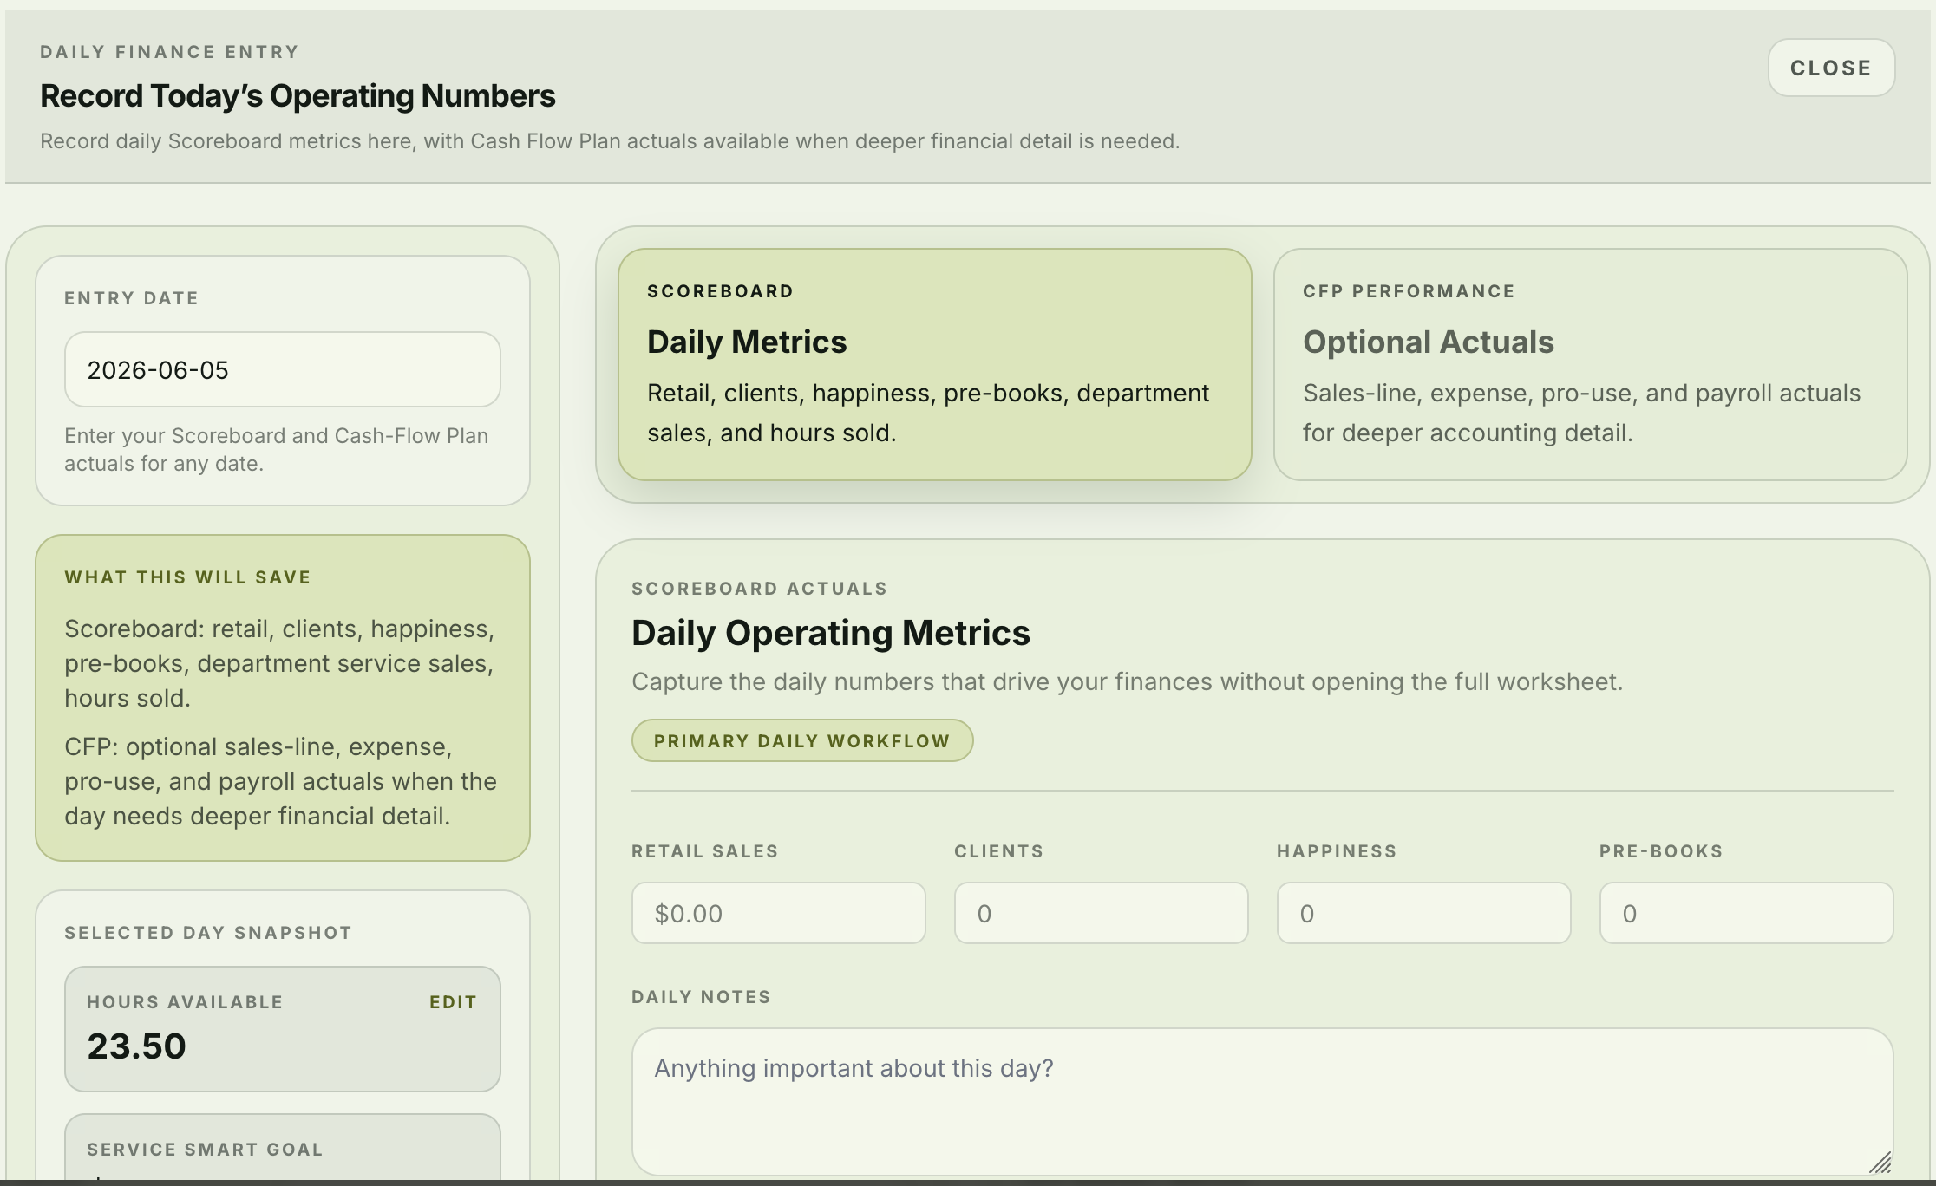Select the Scoreboard Daily Metrics tab

pos(934,364)
